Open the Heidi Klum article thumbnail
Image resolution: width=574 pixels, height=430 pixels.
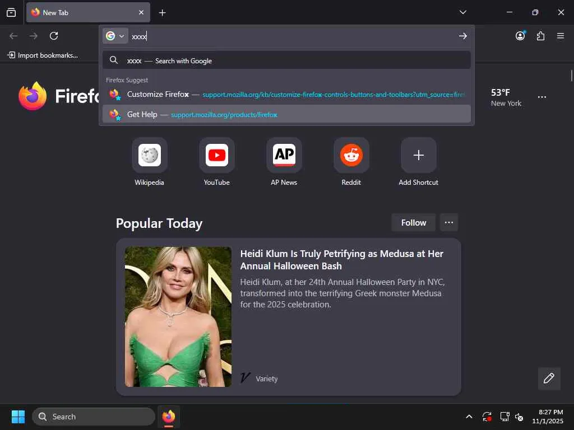pyautogui.click(x=178, y=317)
